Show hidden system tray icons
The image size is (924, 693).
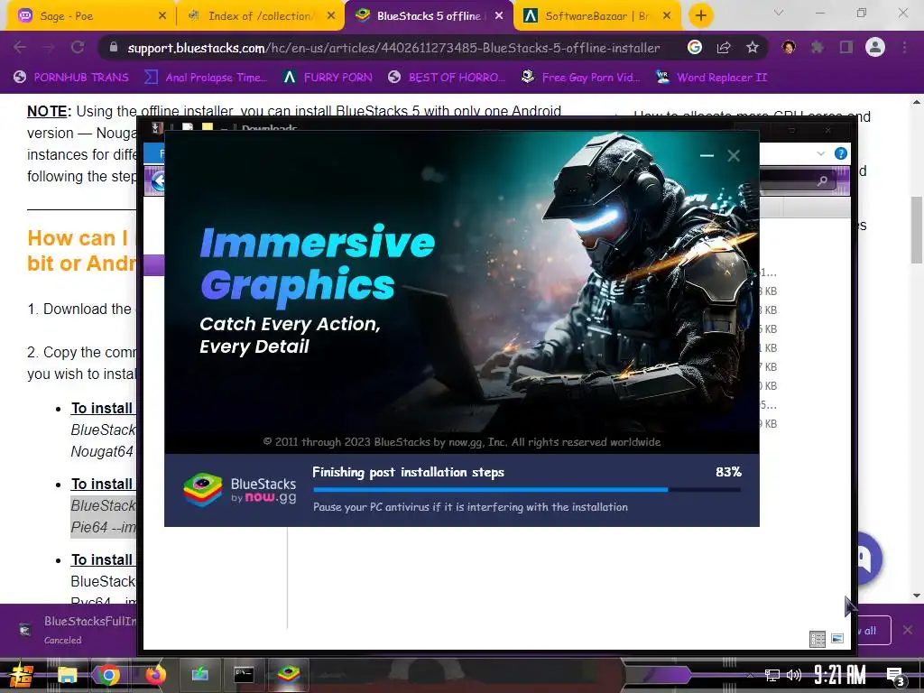[x=750, y=676]
